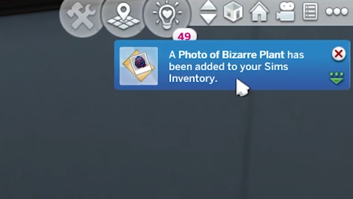Image resolution: width=353 pixels, height=199 pixels.
Task: Dismiss the Photo of Bizarre Plant notification
Action: [339, 54]
